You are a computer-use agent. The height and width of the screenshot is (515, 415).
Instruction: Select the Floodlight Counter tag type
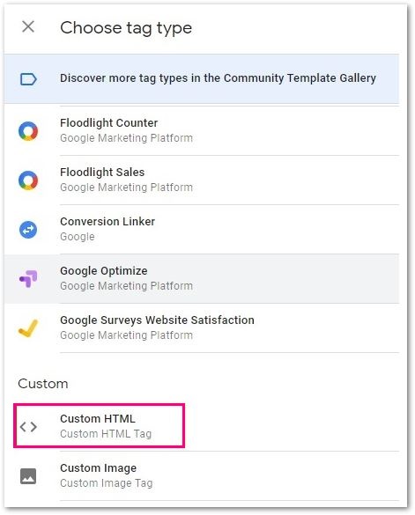109,123
